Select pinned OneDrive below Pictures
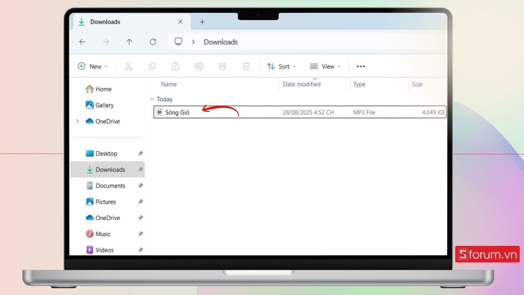The width and height of the screenshot is (524, 295). [103, 218]
